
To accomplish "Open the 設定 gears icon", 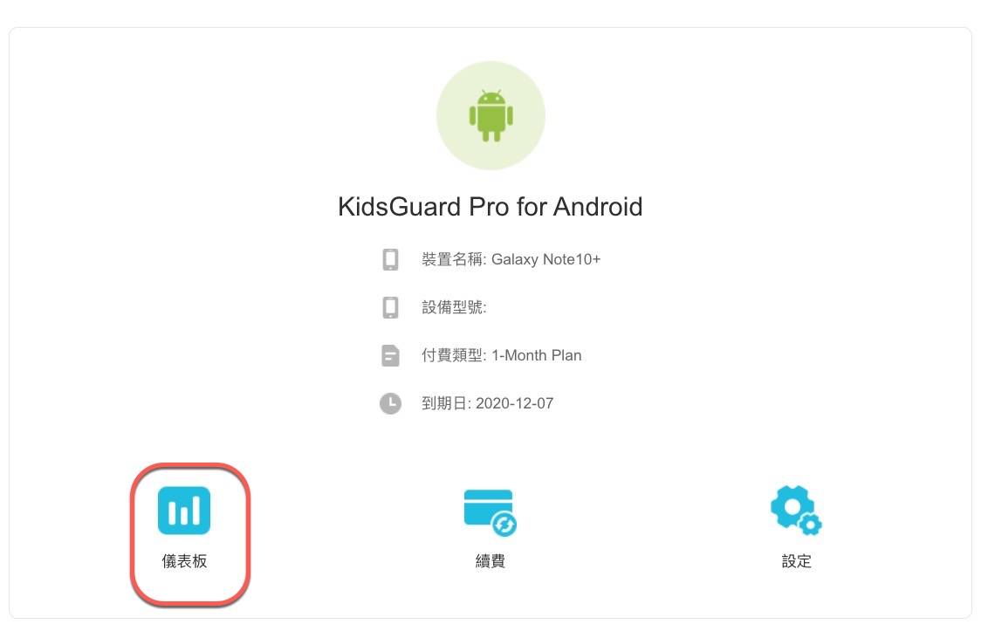I will click(x=796, y=511).
